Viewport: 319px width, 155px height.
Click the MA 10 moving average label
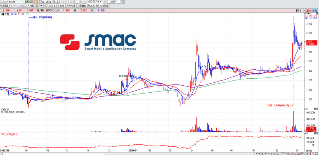14,14
